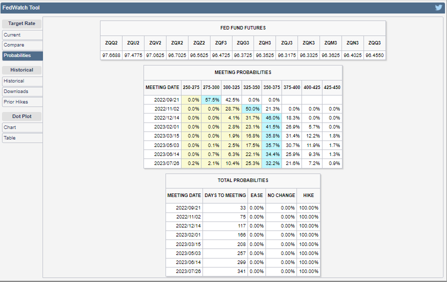Open the Historical data tab
The width and height of the screenshot is (447, 282).
21,81
